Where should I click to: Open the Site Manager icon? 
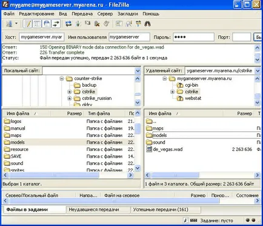tap(8, 24)
